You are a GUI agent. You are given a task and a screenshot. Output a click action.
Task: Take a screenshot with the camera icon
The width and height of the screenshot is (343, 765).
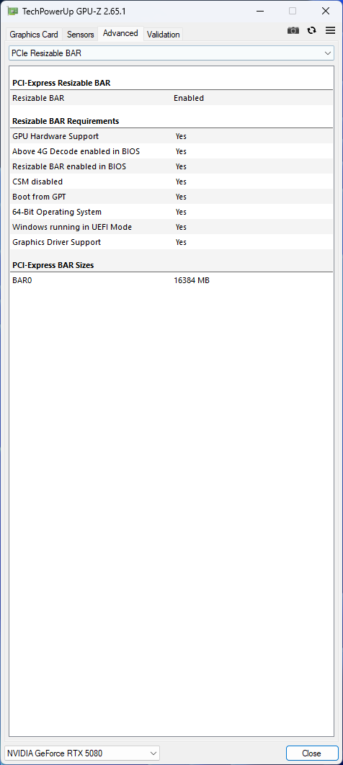tap(293, 30)
